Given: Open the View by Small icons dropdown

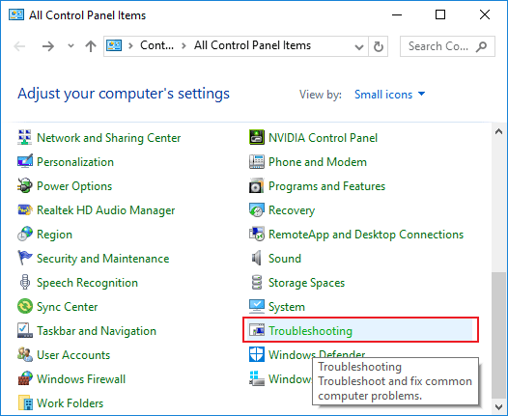Looking at the screenshot, I should pyautogui.click(x=389, y=95).
